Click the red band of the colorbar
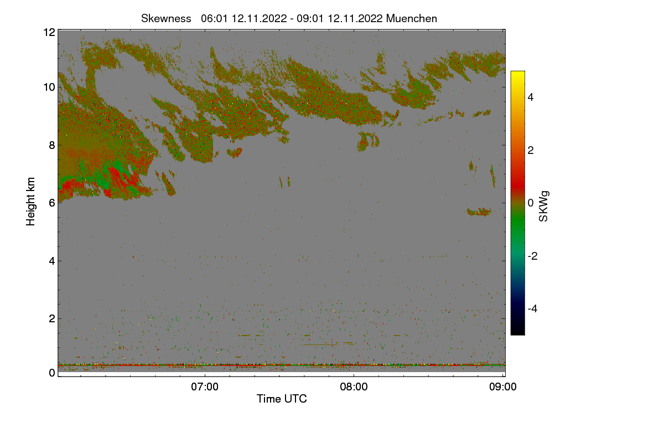This screenshot has height=443, width=664. 517,184
